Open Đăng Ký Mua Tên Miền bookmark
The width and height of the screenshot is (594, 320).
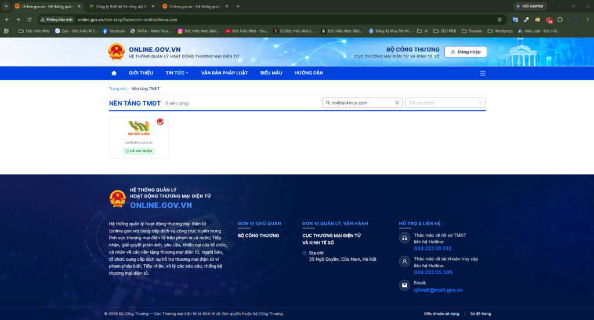point(390,31)
